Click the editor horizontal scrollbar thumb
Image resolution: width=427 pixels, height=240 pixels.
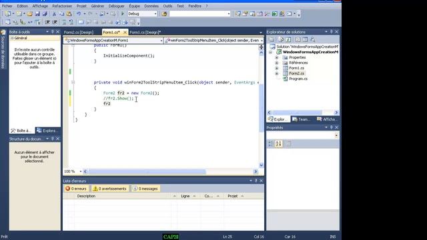pos(147,171)
